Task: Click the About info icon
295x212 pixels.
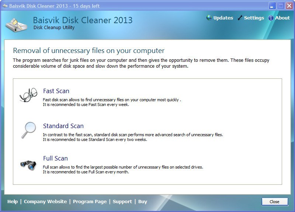Action: pos(272,18)
